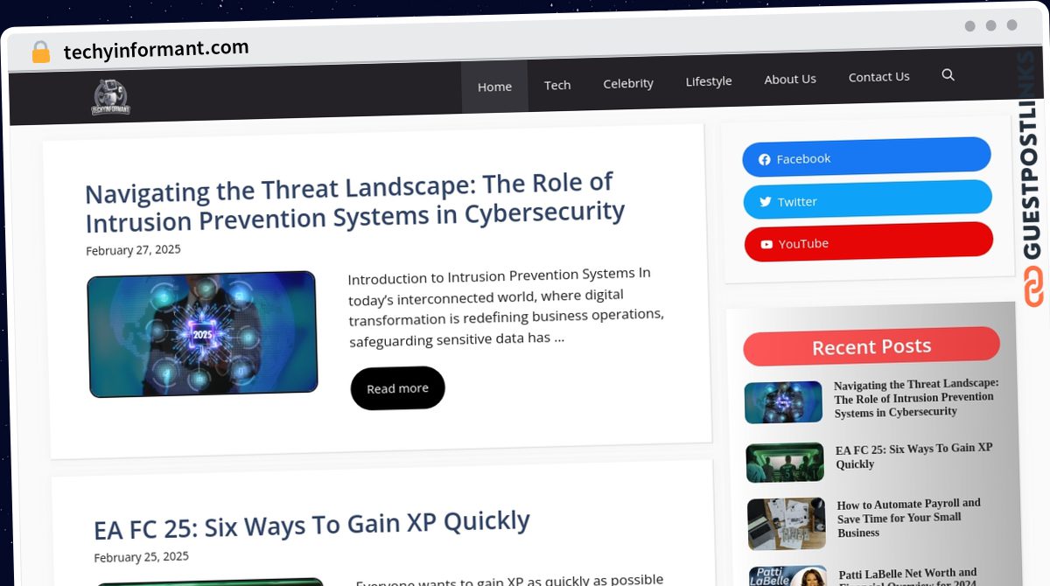Open recent post EA FC 25 link
This screenshot has height=586, width=1050.
point(914,456)
